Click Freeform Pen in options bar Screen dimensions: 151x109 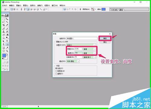[25, 9]
